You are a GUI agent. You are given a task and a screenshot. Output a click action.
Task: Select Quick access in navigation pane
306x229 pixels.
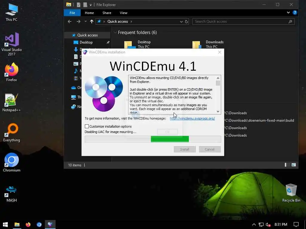coord(88,35)
